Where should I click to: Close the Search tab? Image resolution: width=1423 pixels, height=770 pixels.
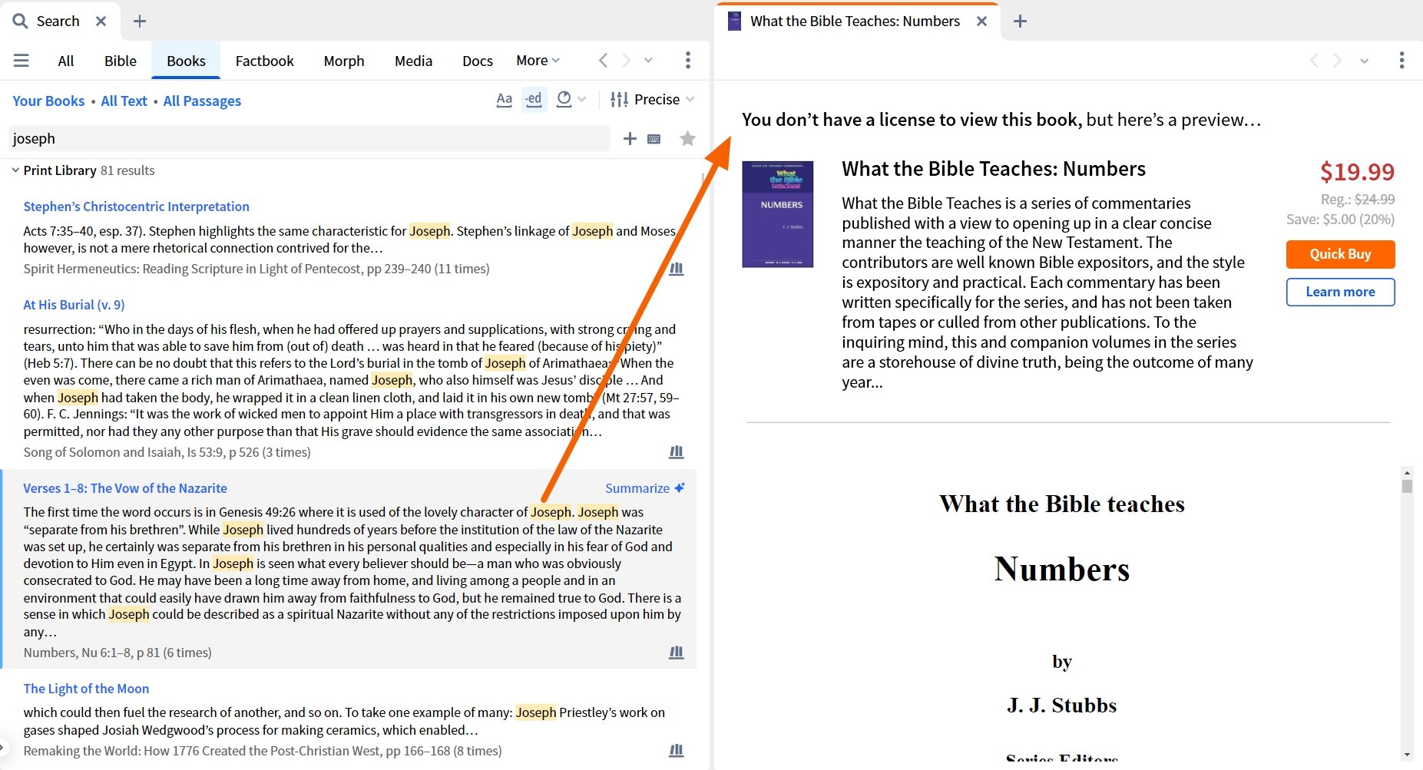point(101,21)
